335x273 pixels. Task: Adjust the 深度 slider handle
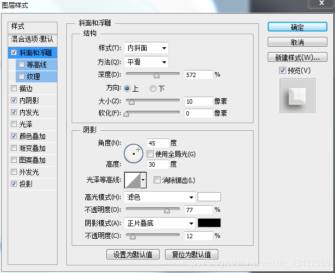156,75
